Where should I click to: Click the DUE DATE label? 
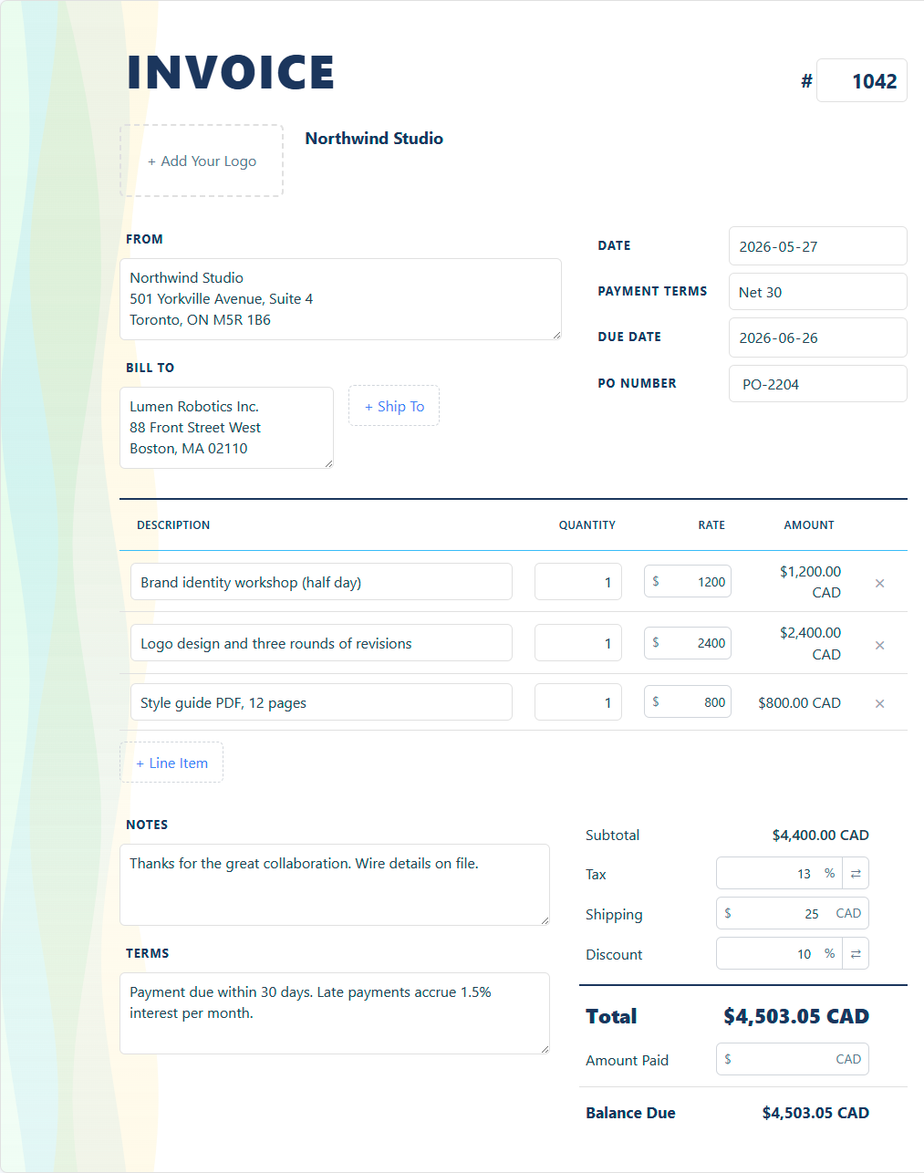pyautogui.click(x=629, y=337)
